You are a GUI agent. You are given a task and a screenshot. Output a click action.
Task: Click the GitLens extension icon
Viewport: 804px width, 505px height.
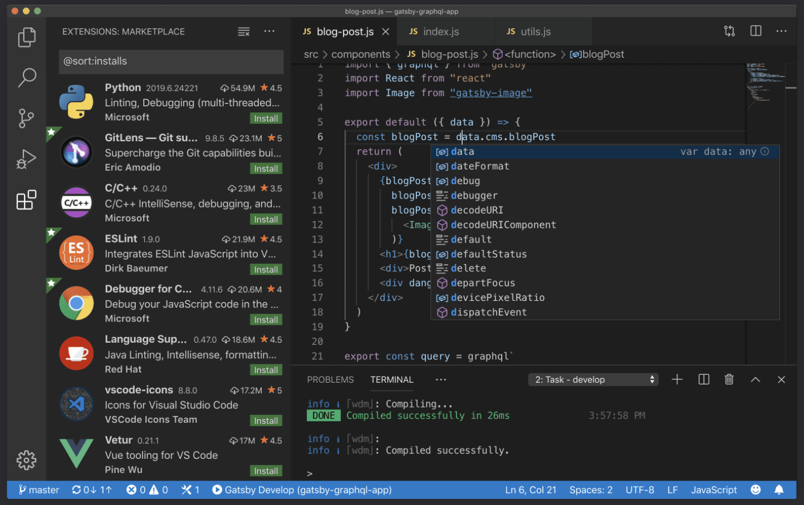[76, 152]
